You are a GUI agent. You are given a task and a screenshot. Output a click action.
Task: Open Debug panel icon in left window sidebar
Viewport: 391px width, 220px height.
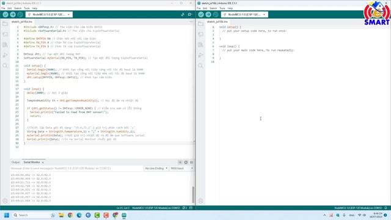[5, 55]
